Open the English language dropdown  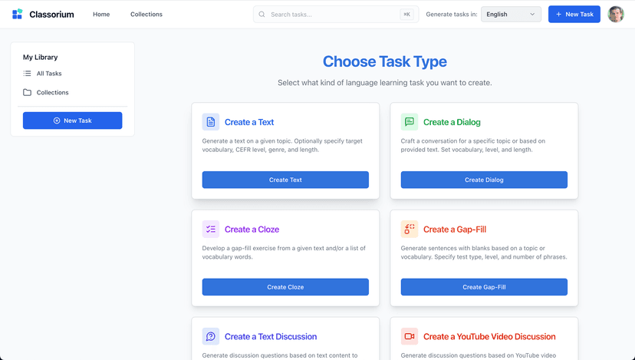(511, 15)
